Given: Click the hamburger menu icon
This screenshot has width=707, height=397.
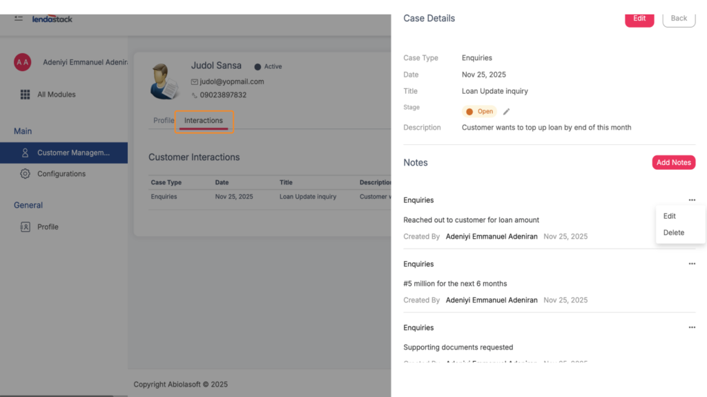Looking at the screenshot, I should click(19, 18).
